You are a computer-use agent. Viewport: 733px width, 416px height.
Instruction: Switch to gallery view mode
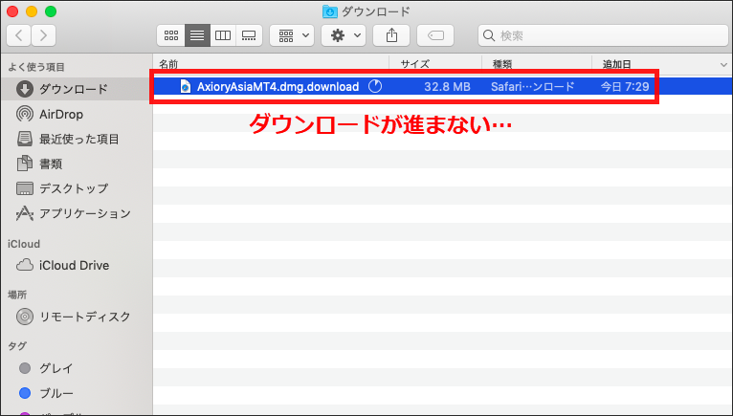(249, 35)
